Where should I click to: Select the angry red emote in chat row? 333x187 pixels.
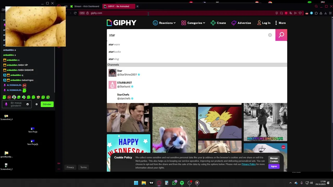[x=9, y=97]
